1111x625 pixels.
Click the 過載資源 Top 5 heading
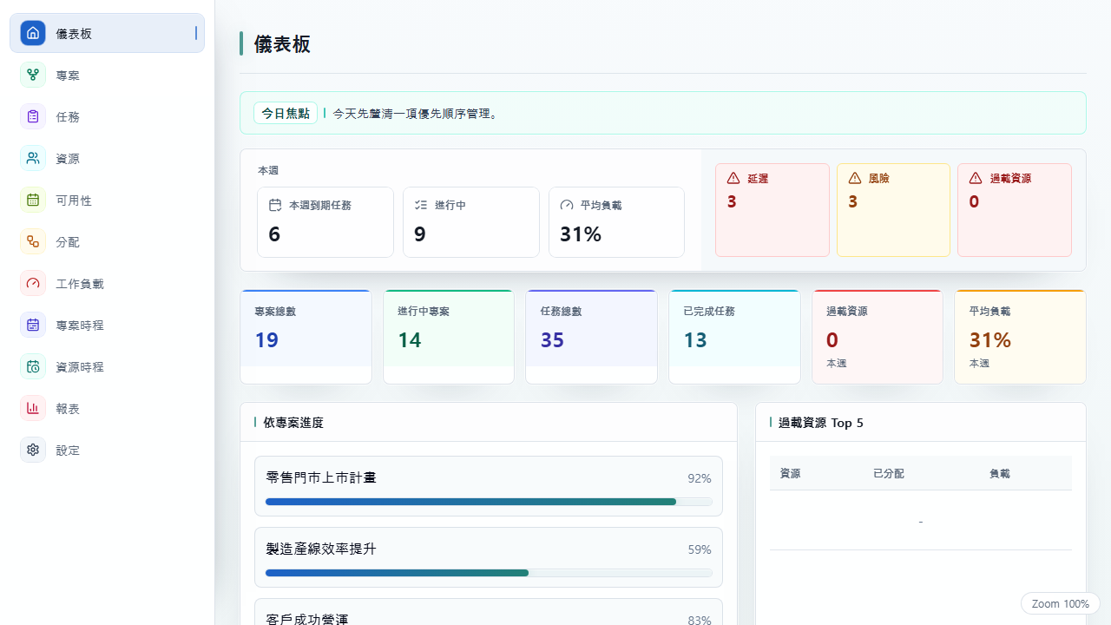click(821, 423)
